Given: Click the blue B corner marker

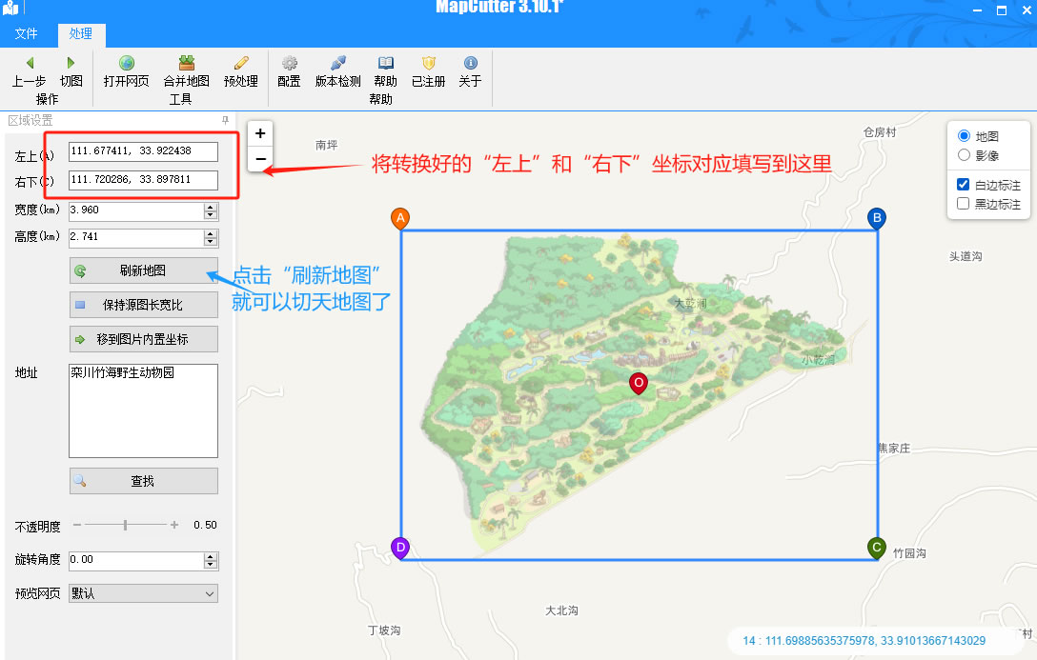Looking at the screenshot, I should (x=876, y=219).
